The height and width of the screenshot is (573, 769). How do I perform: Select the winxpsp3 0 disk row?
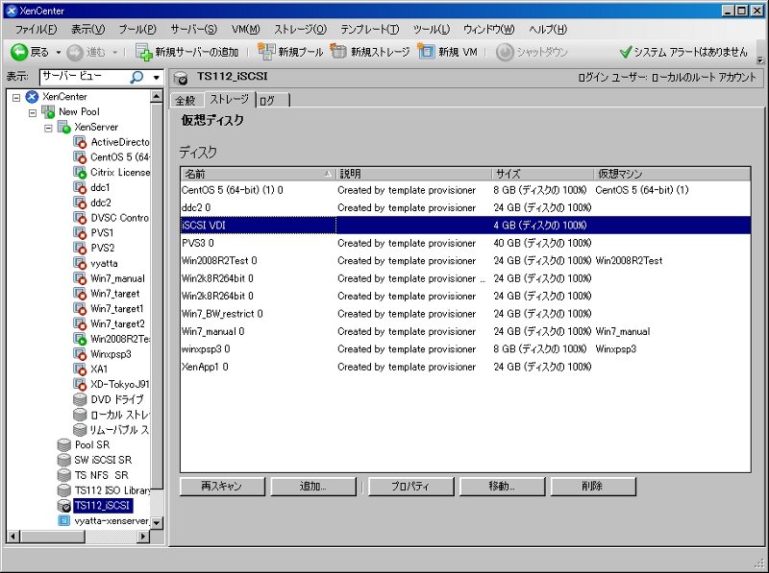pos(465,349)
